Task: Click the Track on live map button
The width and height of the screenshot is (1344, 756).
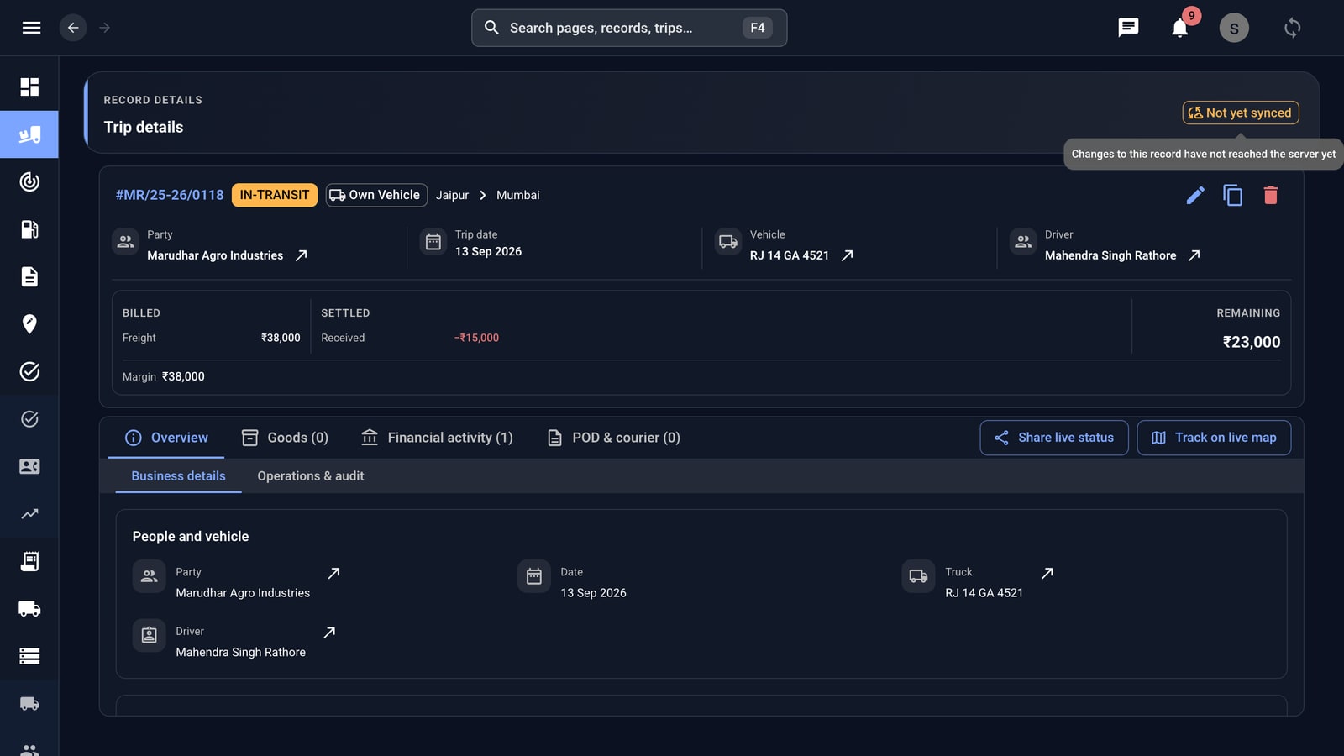Action: pos(1214,438)
